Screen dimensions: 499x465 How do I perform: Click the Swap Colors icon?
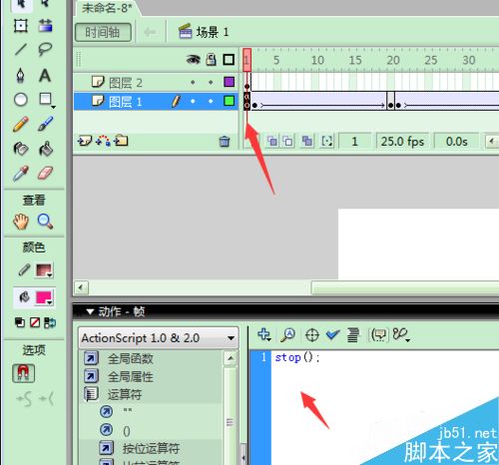[50, 322]
